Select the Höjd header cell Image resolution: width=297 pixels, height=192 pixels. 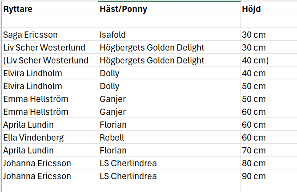(269, 9)
